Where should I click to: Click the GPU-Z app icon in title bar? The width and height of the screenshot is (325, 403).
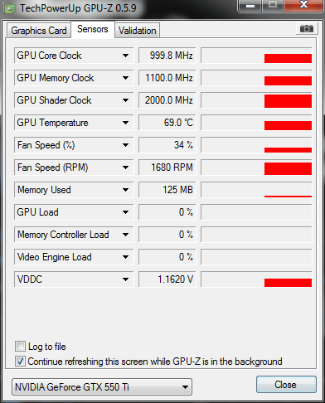pyautogui.click(x=10, y=8)
